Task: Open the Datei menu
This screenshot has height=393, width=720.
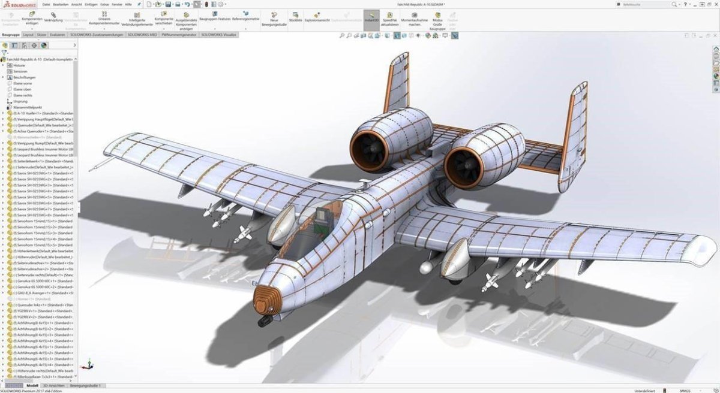Action: (46, 4)
